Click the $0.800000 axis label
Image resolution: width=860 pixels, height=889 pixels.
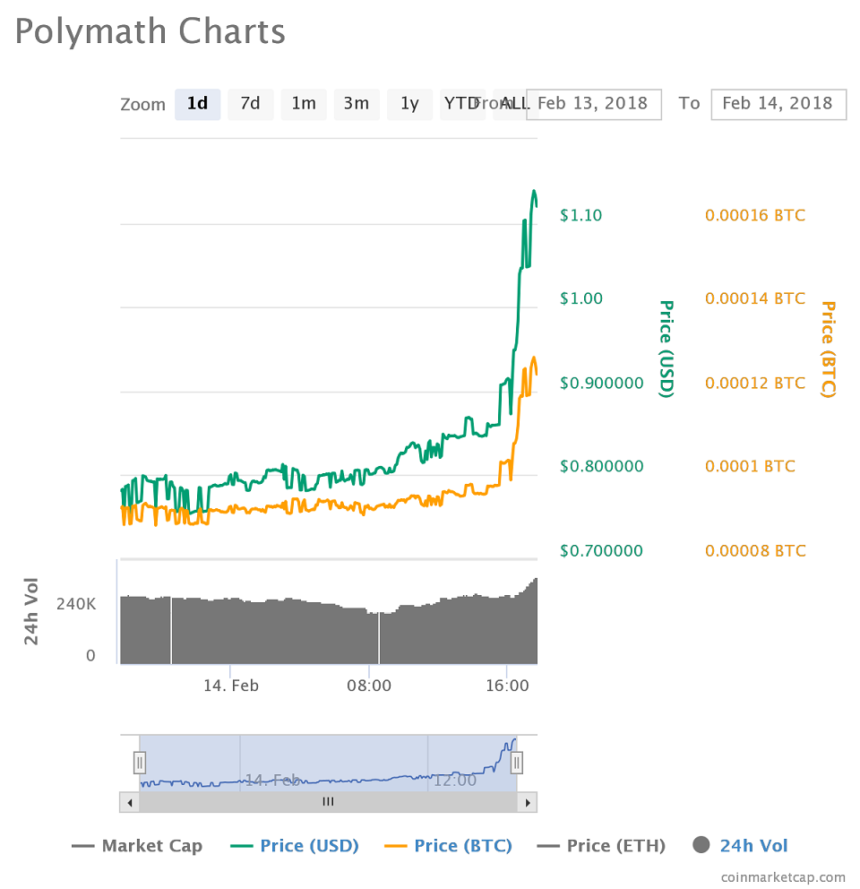pyautogui.click(x=601, y=467)
